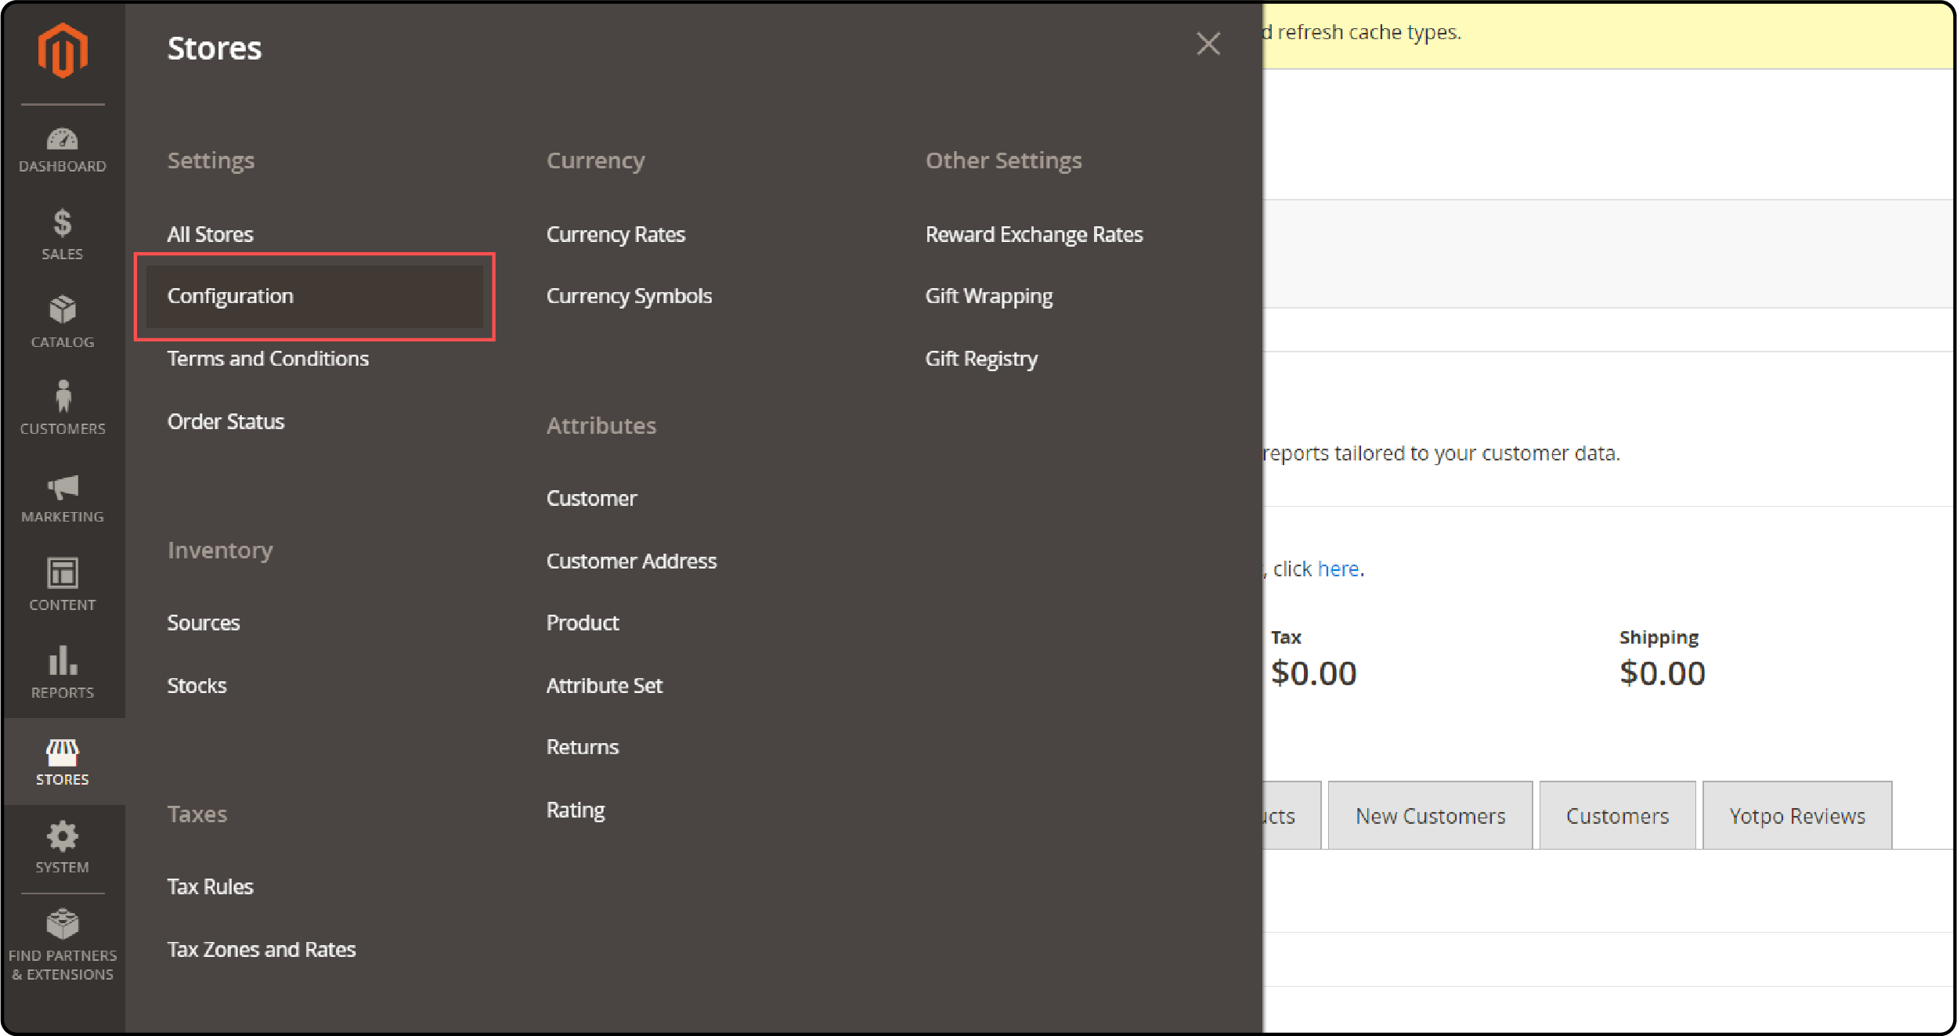Expand the Inventory section
The width and height of the screenshot is (1957, 1036).
[x=220, y=549]
